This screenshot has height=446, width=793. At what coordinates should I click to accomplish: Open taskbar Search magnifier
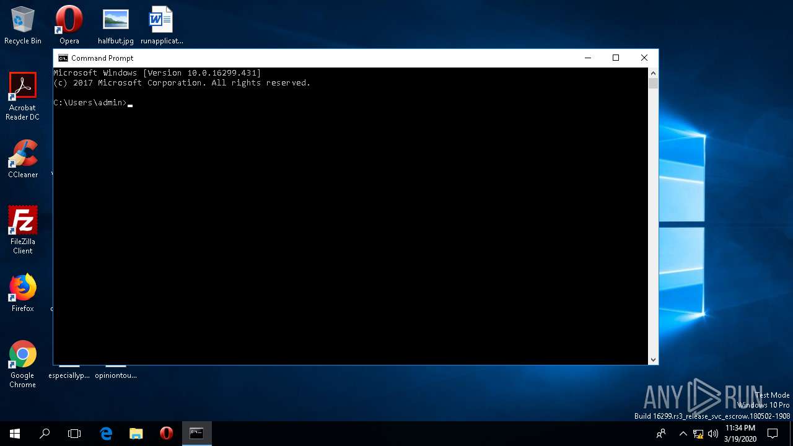point(45,434)
